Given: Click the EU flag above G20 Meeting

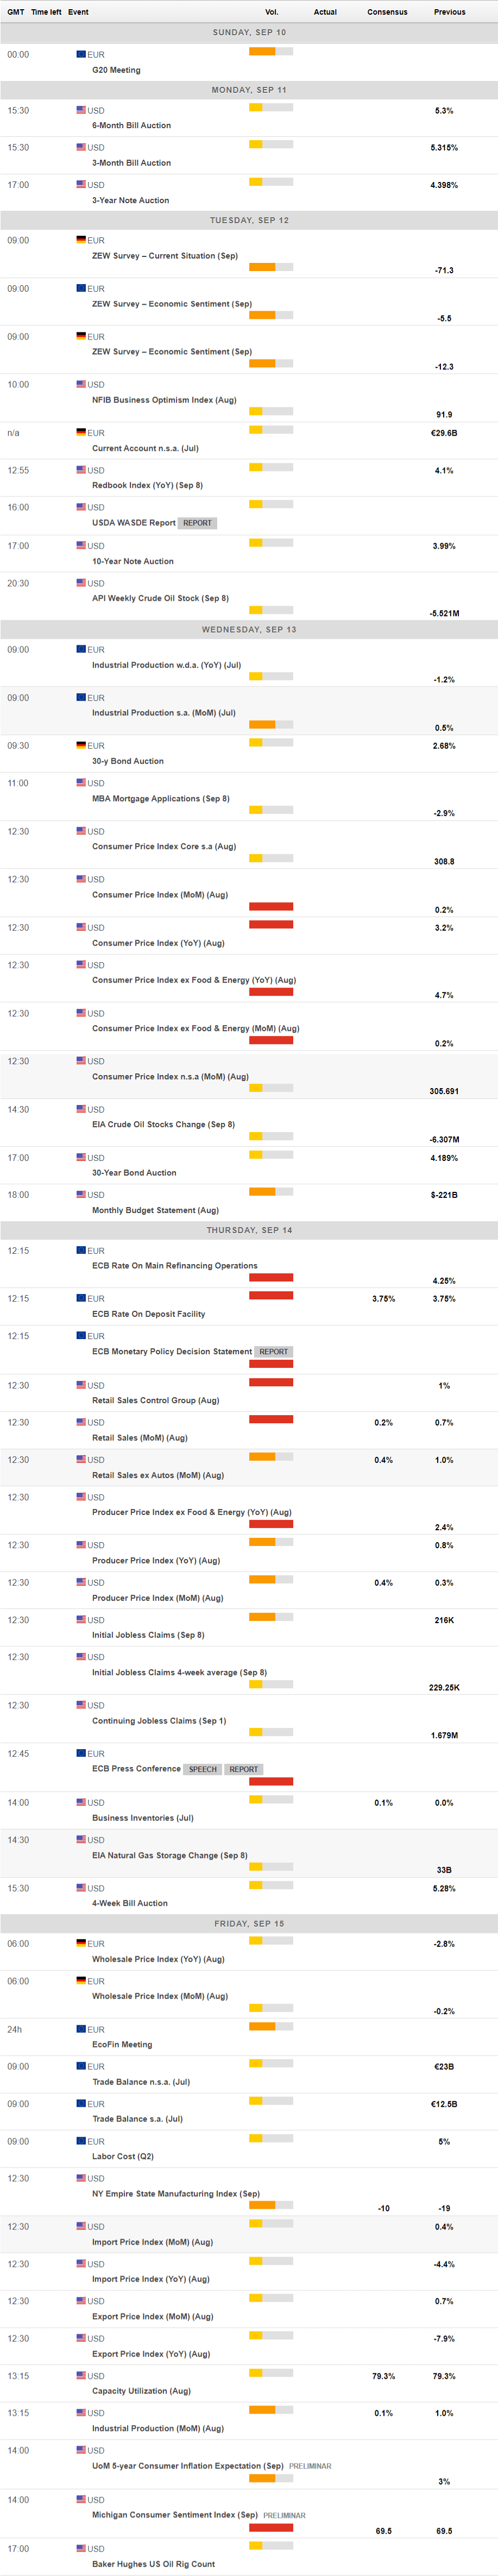Looking at the screenshot, I should coord(81,54).
